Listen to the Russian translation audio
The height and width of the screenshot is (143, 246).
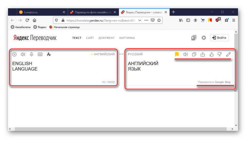point(185,54)
